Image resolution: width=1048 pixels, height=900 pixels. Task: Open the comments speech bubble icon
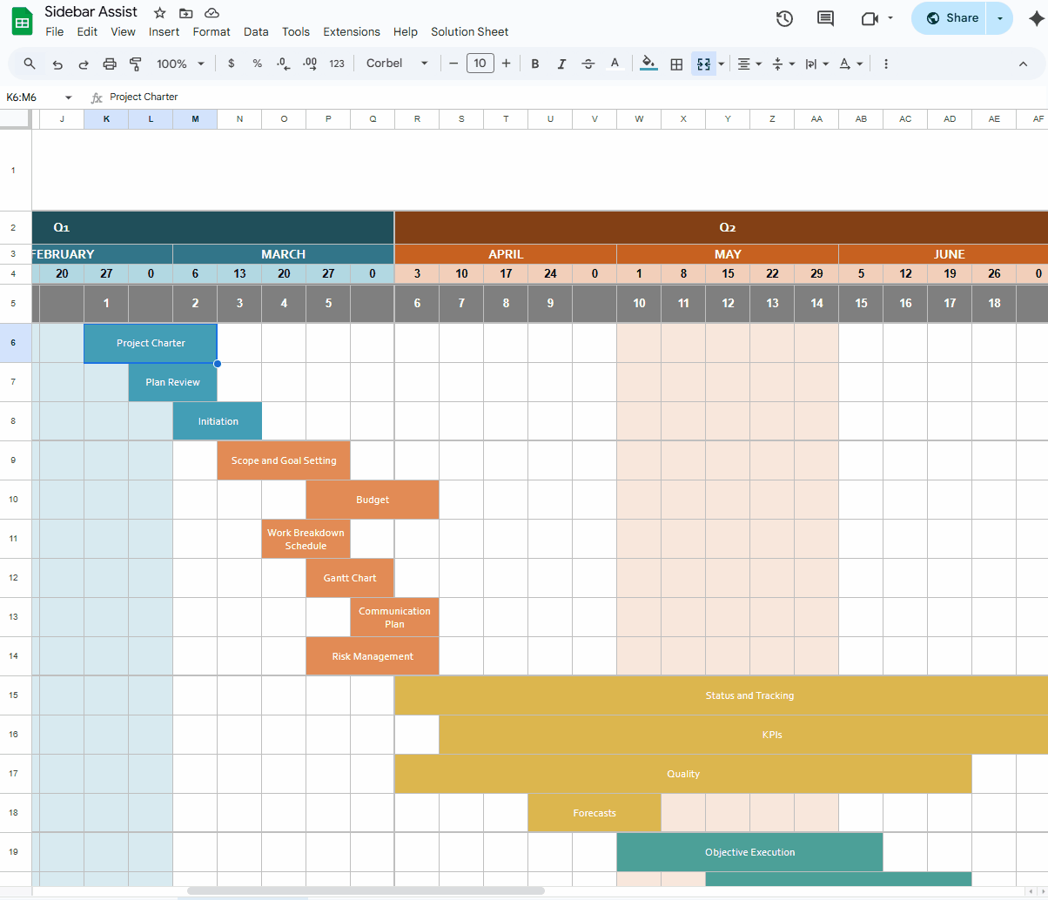pyautogui.click(x=825, y=18)
